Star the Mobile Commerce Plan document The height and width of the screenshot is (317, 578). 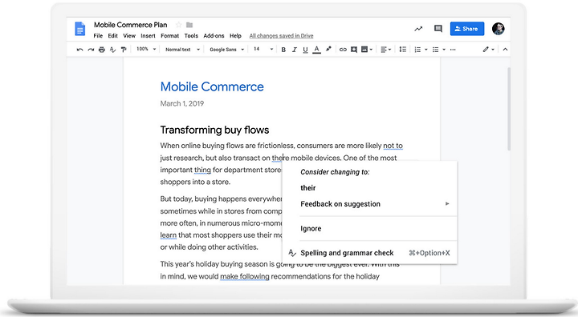(179, 25)
